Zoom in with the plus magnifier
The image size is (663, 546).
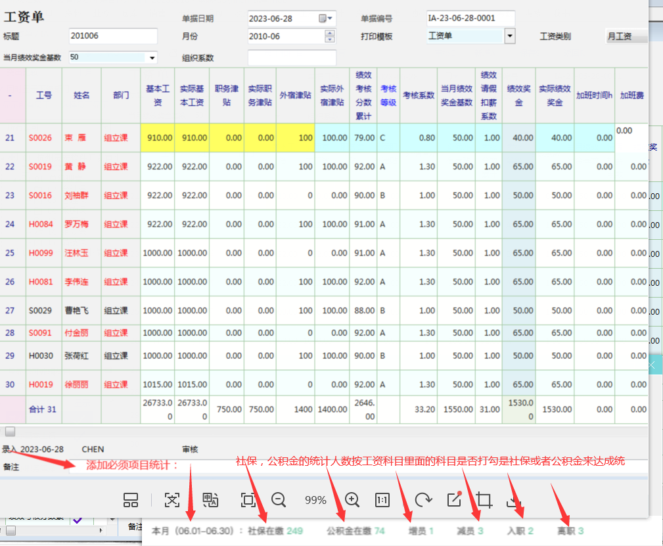tap(352, 500)
